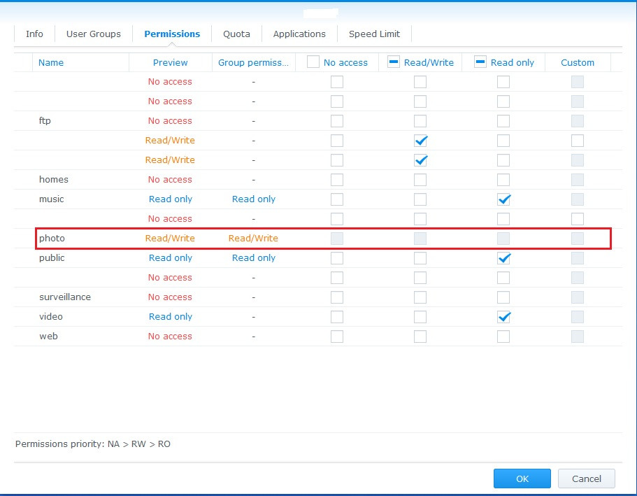Image resolution: width=637 pixels, height=496 pixels.
Task: Check Custom for the photo folder row
Action: point(577,238)
